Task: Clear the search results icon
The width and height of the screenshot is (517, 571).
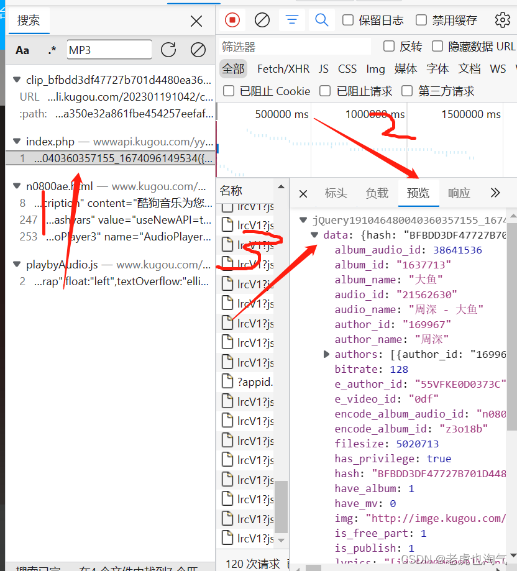Action: coord(198,50)
